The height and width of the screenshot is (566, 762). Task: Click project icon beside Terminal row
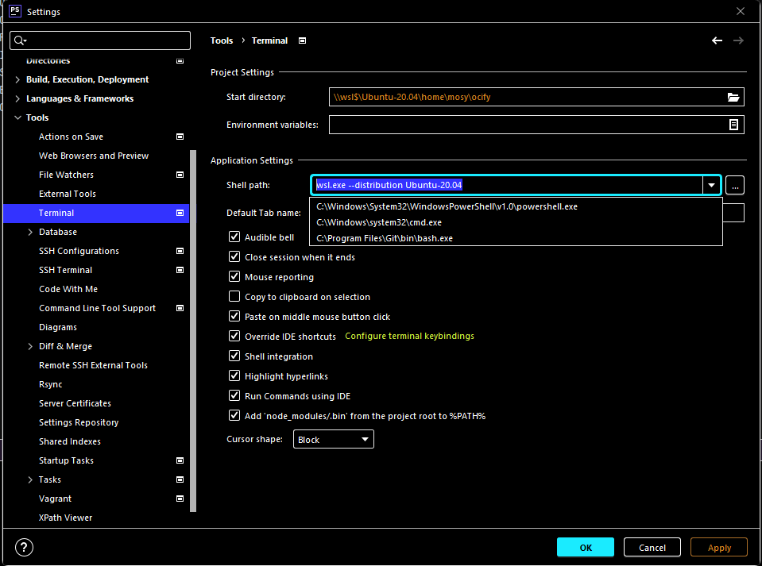click(180, 213)
